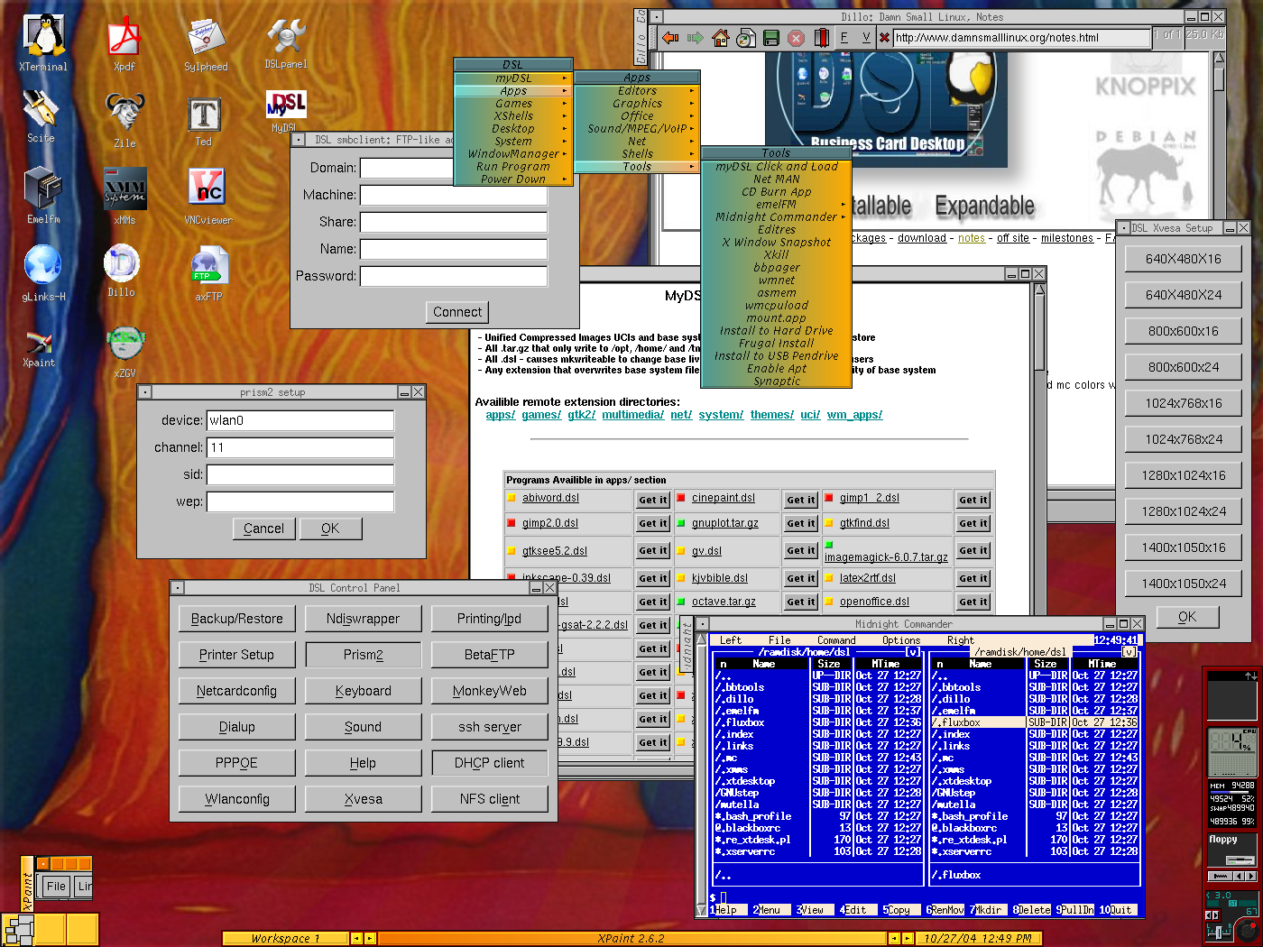Click the OK button in Xvesa Setup

[1187, 617]
